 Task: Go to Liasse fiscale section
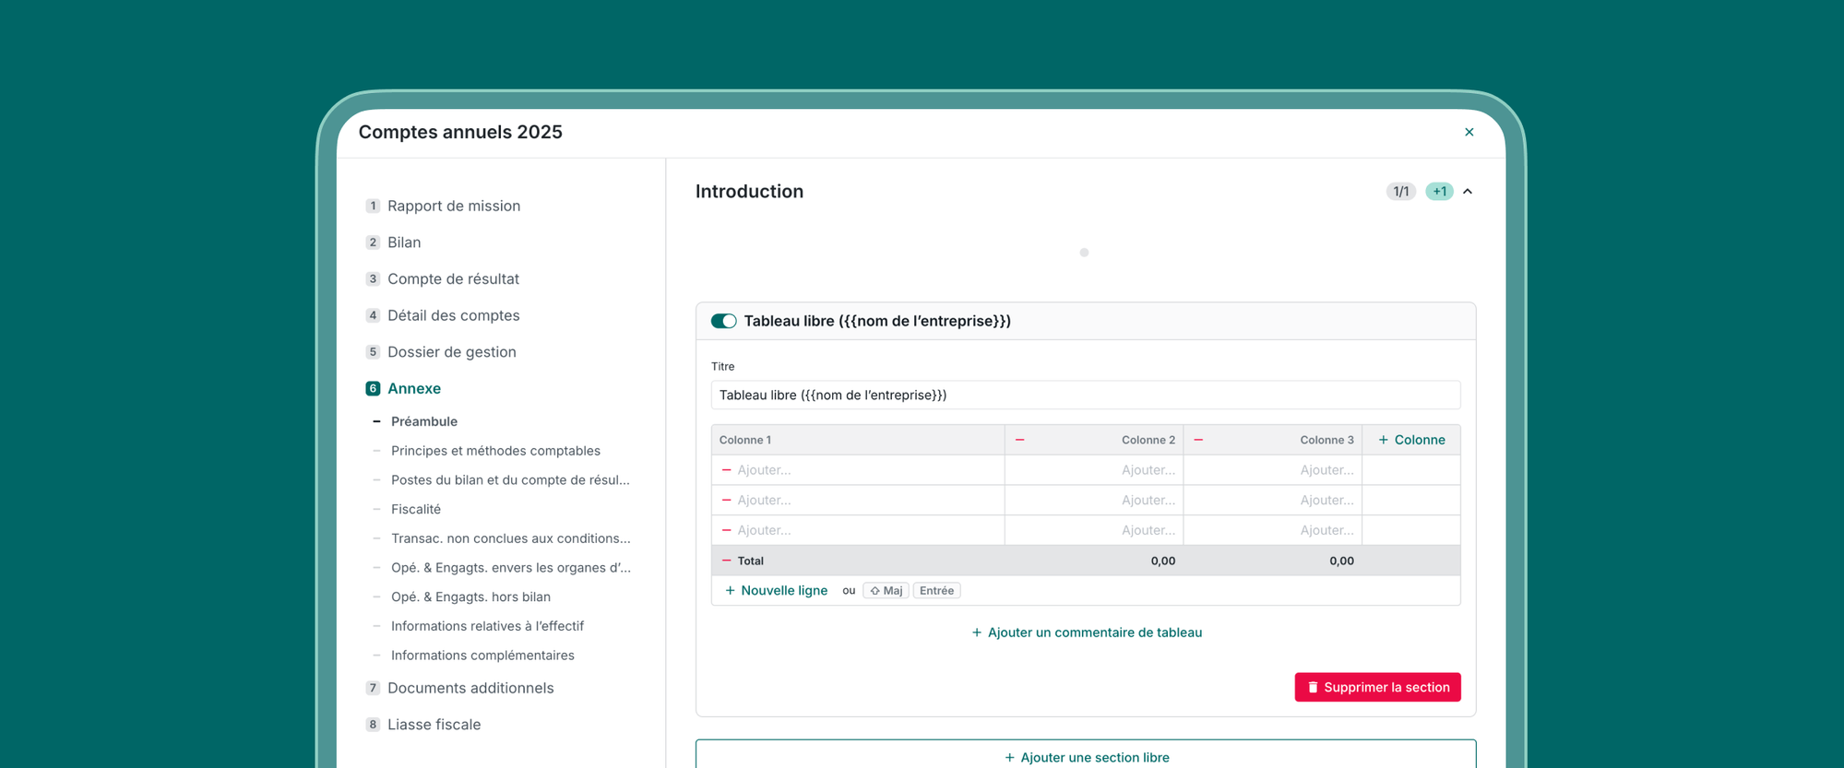click(x=434, y=725)
